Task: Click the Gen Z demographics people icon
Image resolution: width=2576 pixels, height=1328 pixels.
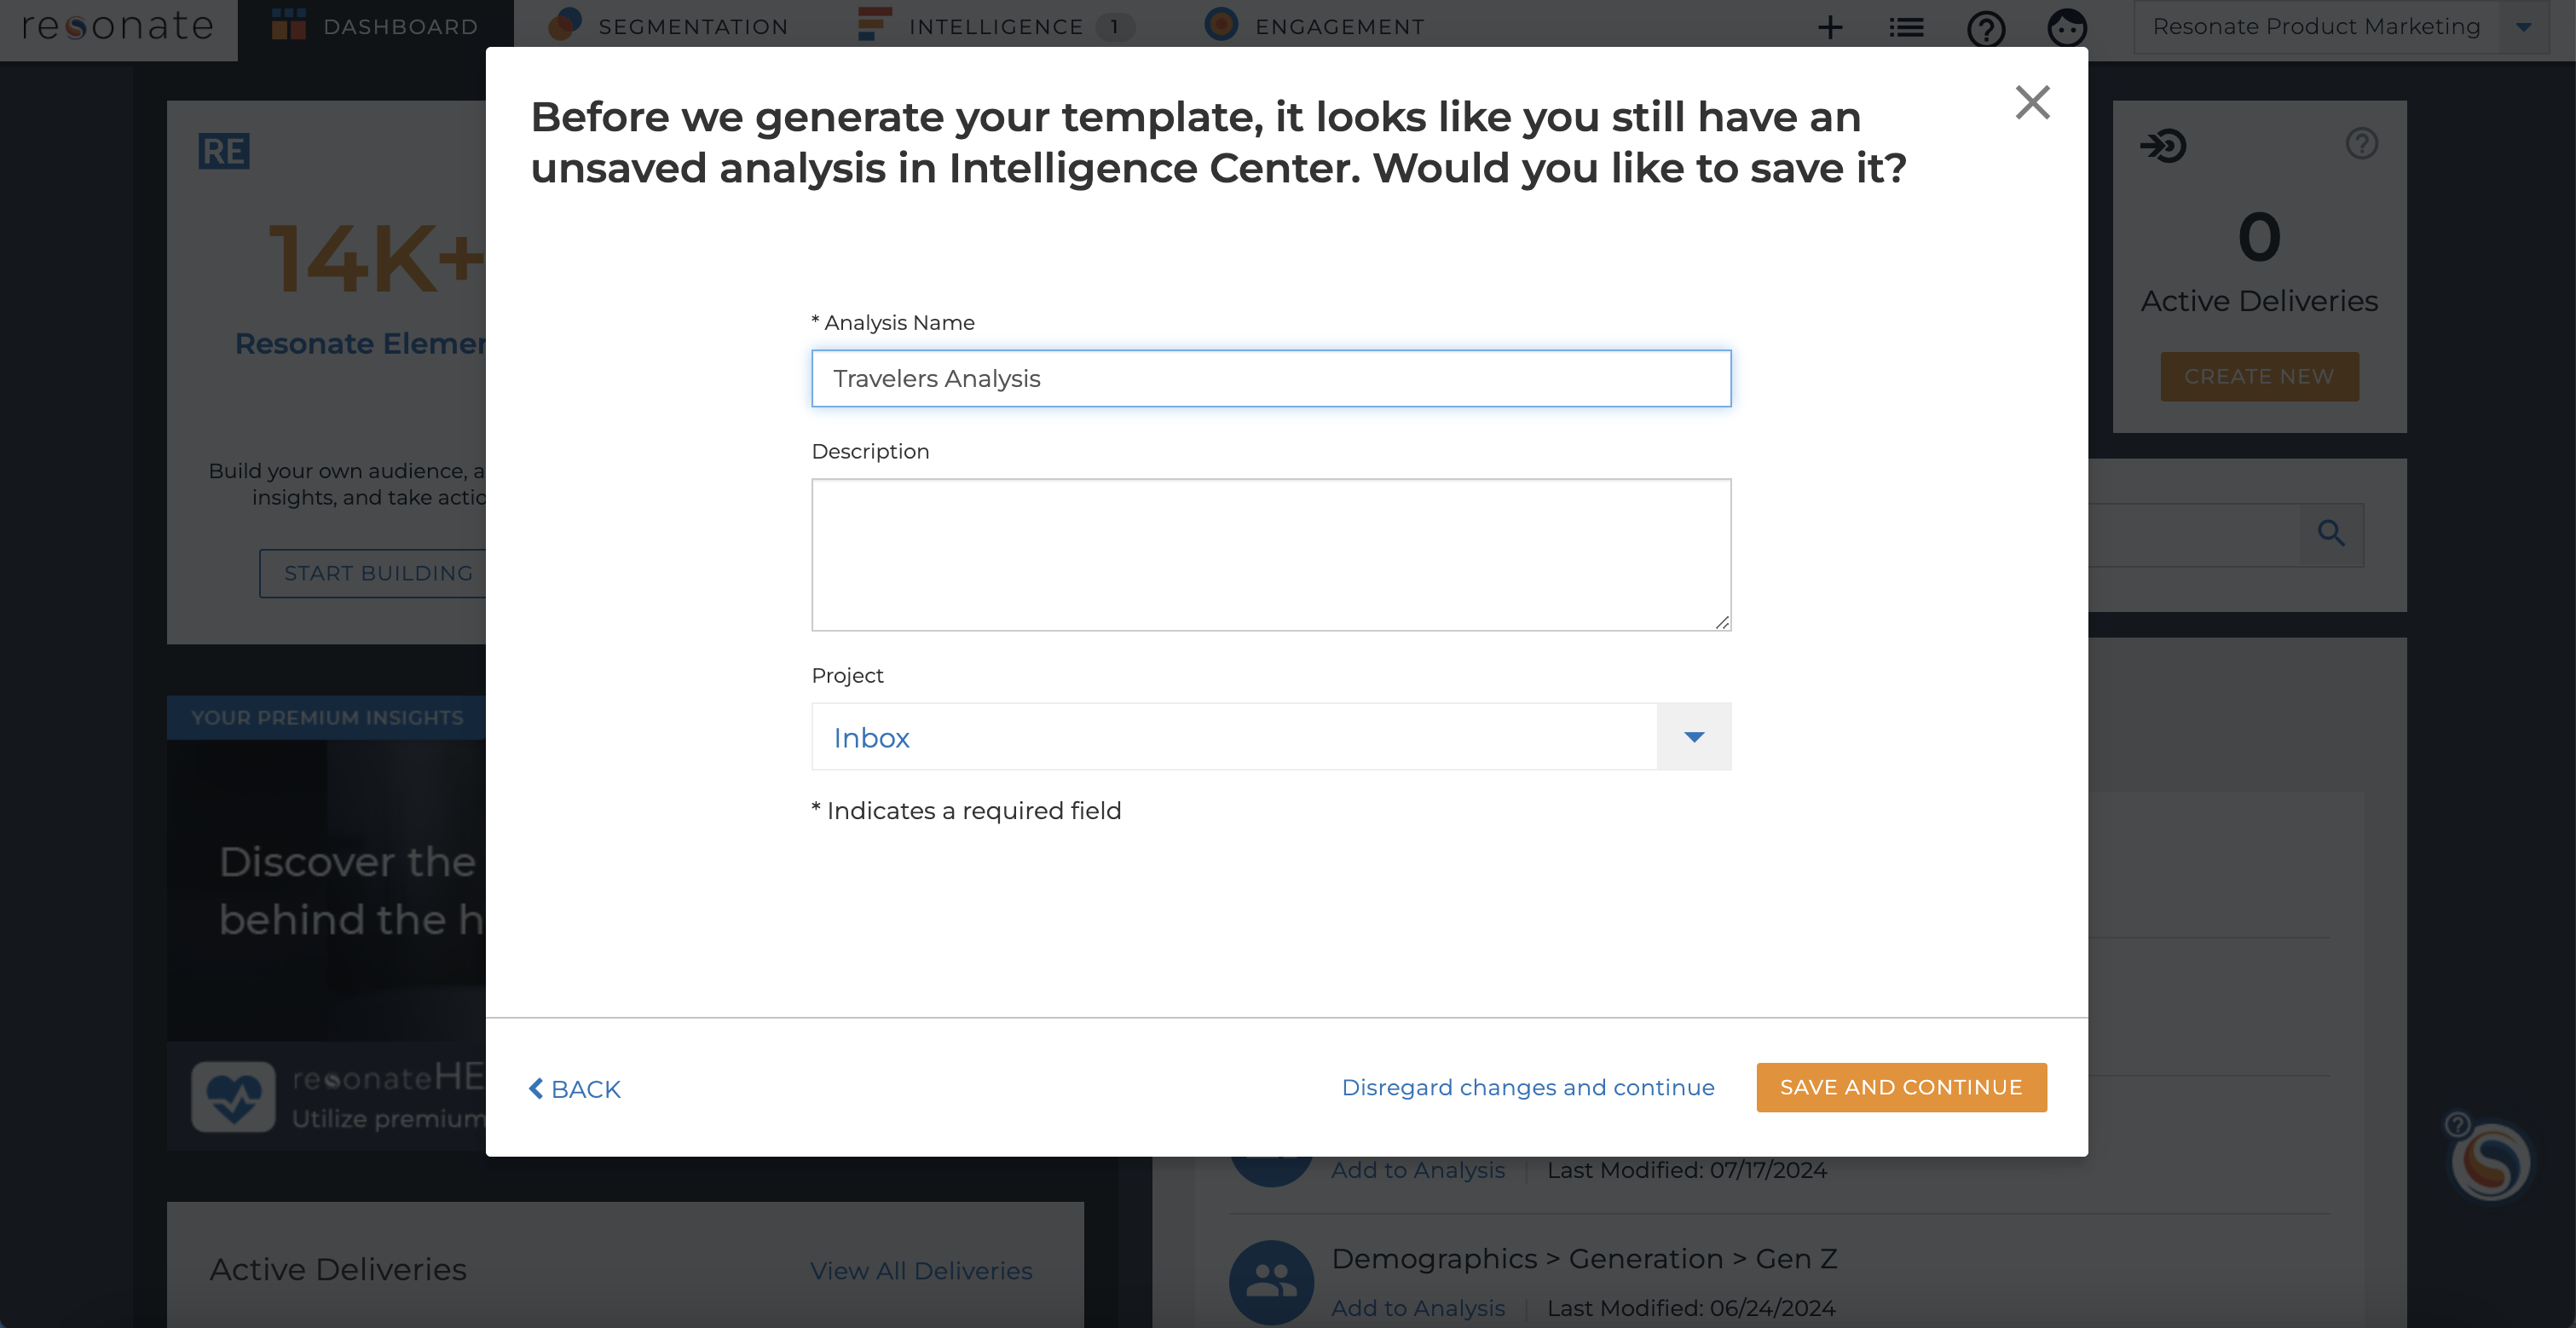Action: 1271,1281
